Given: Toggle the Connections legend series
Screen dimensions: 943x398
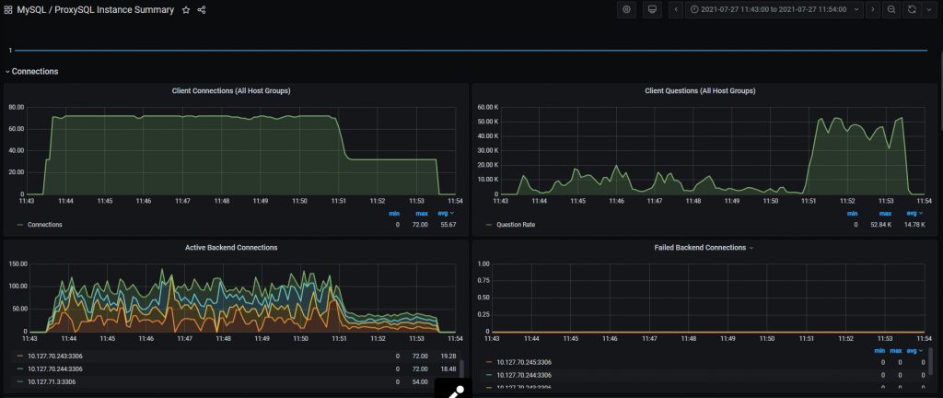Looking at the screenshot, I should point(44,225).
